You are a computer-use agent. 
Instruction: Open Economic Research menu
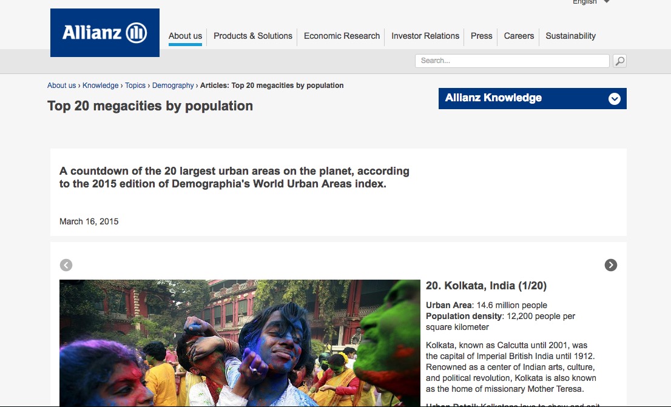pos(342,36)
